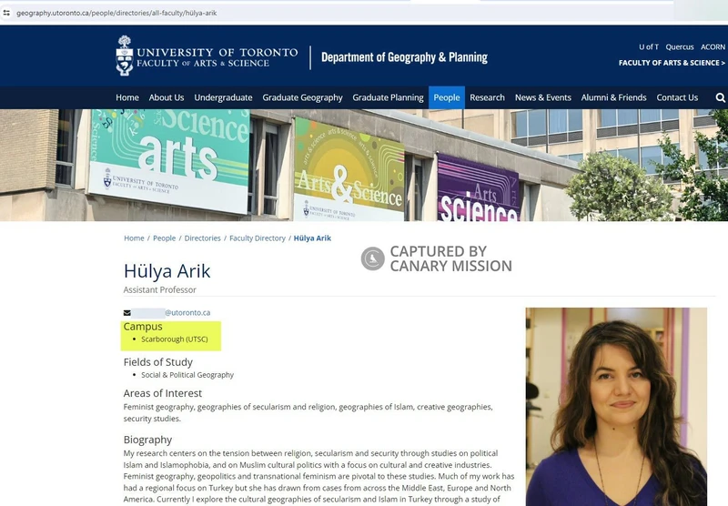Click the U of T top link
This screenshot has width=728, height=506.
tap(649, 47)
